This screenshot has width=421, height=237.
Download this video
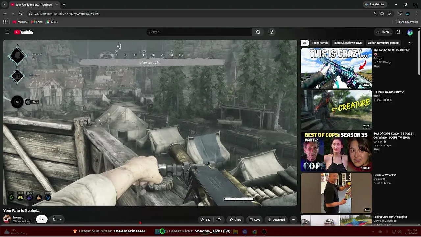(276, 220)
